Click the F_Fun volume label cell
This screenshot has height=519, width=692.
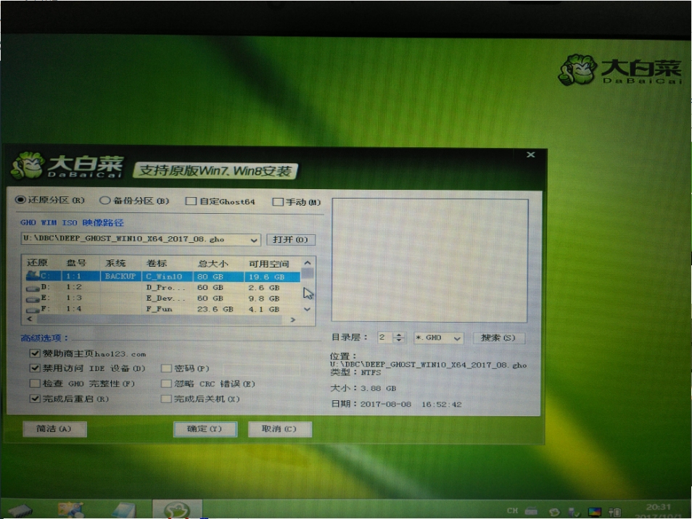160,309
